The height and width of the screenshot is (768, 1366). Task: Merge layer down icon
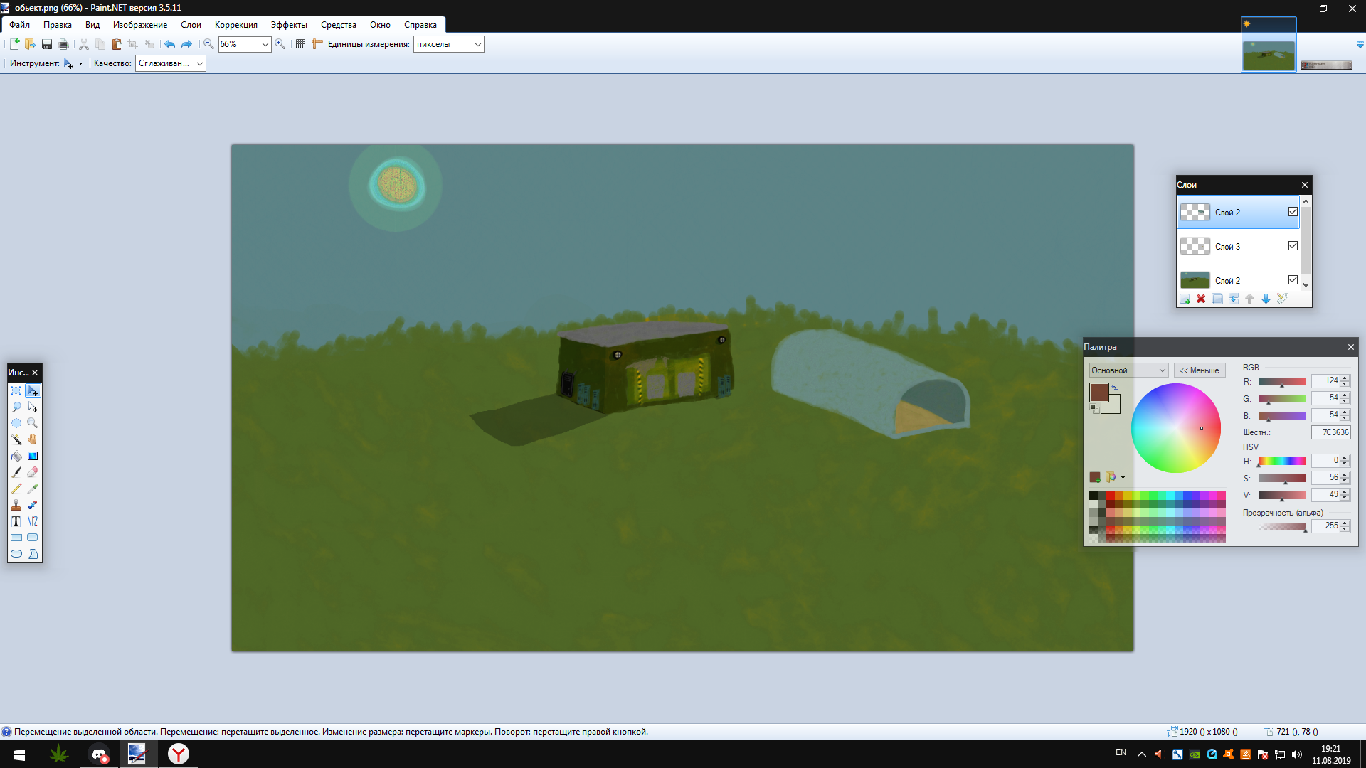pos(1234,299)
